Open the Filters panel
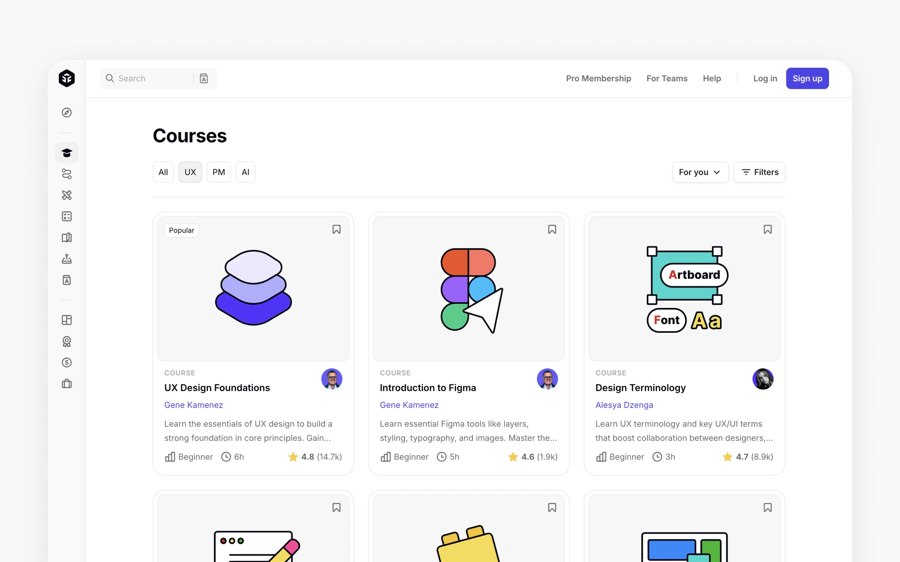The height and width of the screenshot is (562, 900). tap(759, 172)
